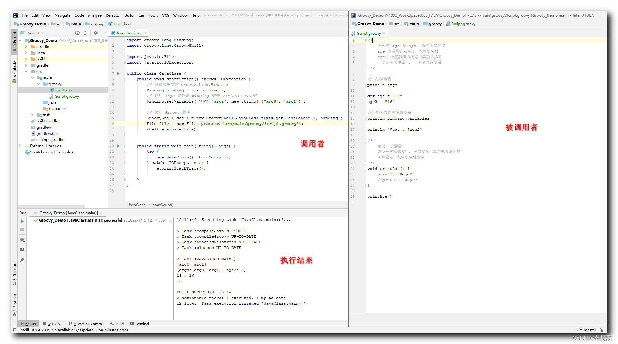Open the Project panel settings gear
Image resolution: width=618 pixels, height=344 pixels.
click(x=96, y=33)
